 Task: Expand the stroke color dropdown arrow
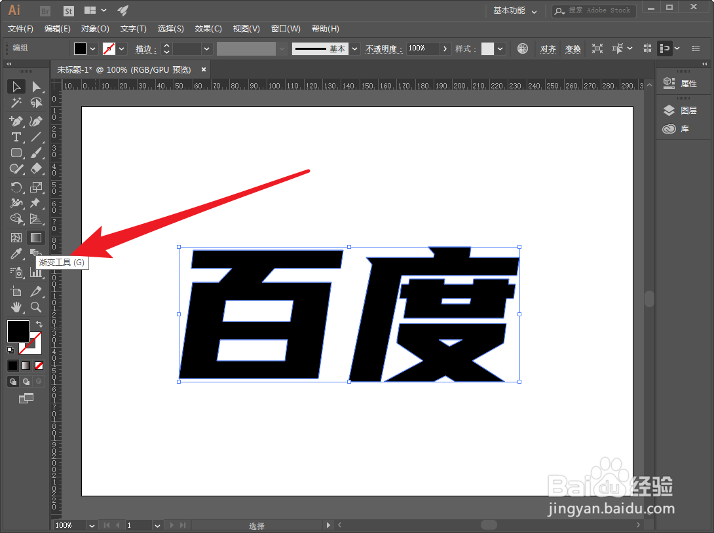click(122, 48)
